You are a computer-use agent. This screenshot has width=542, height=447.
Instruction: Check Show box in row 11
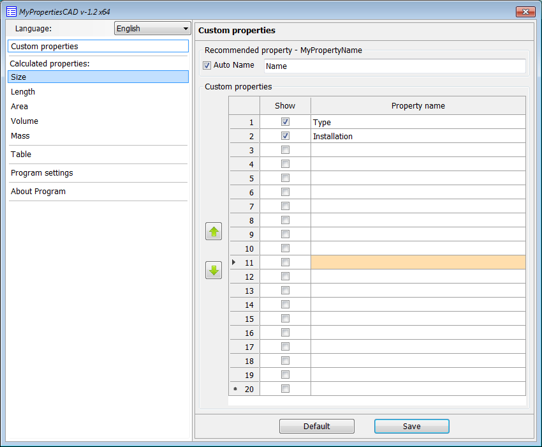coord(285,262)
